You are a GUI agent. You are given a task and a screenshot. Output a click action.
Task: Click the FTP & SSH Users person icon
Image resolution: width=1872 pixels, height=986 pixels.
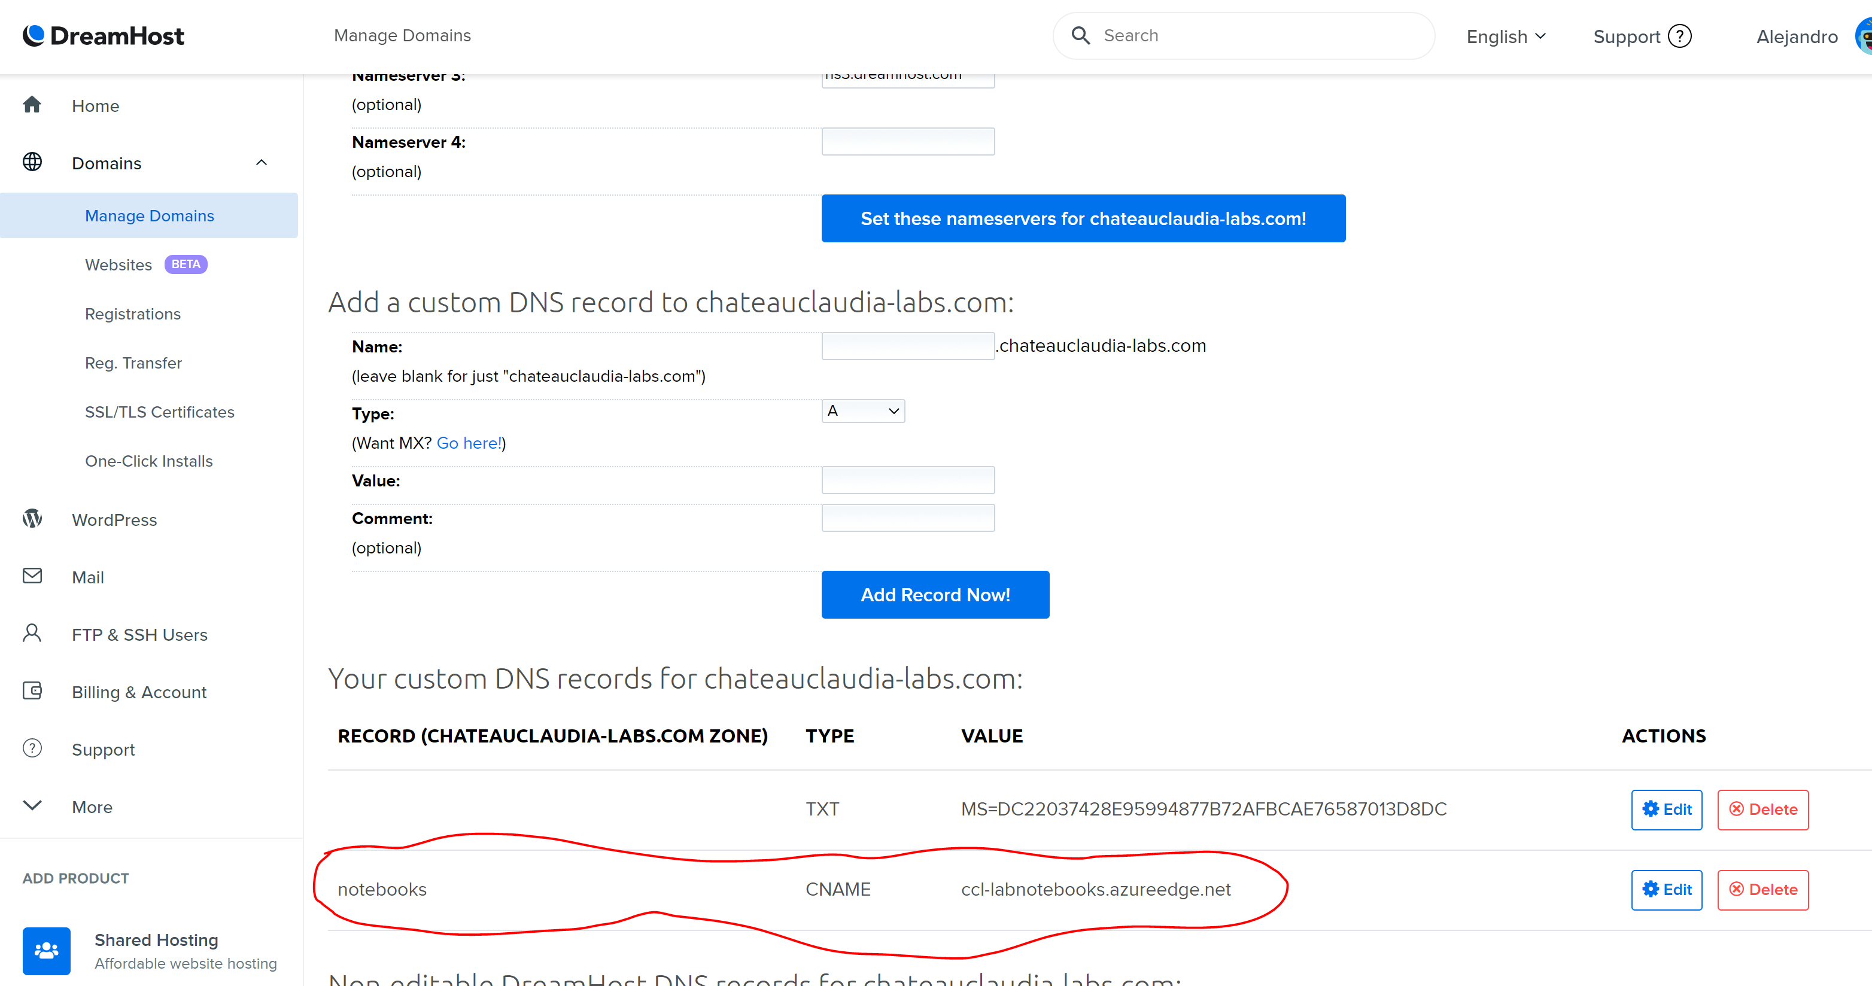point(32,634)
